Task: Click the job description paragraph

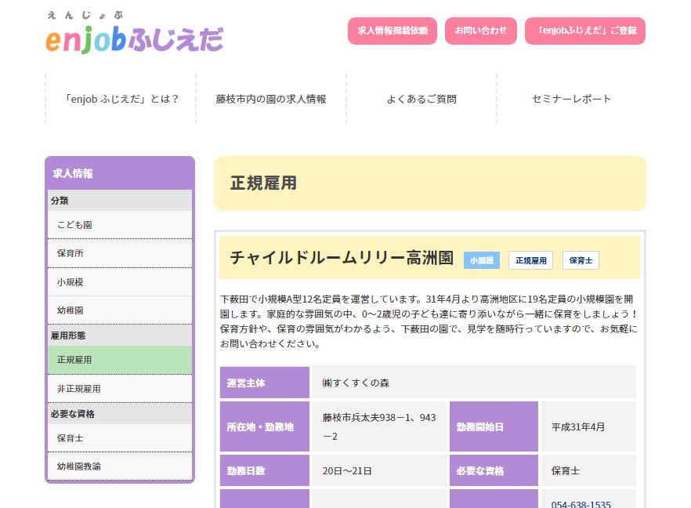Action: click(429, 321)
